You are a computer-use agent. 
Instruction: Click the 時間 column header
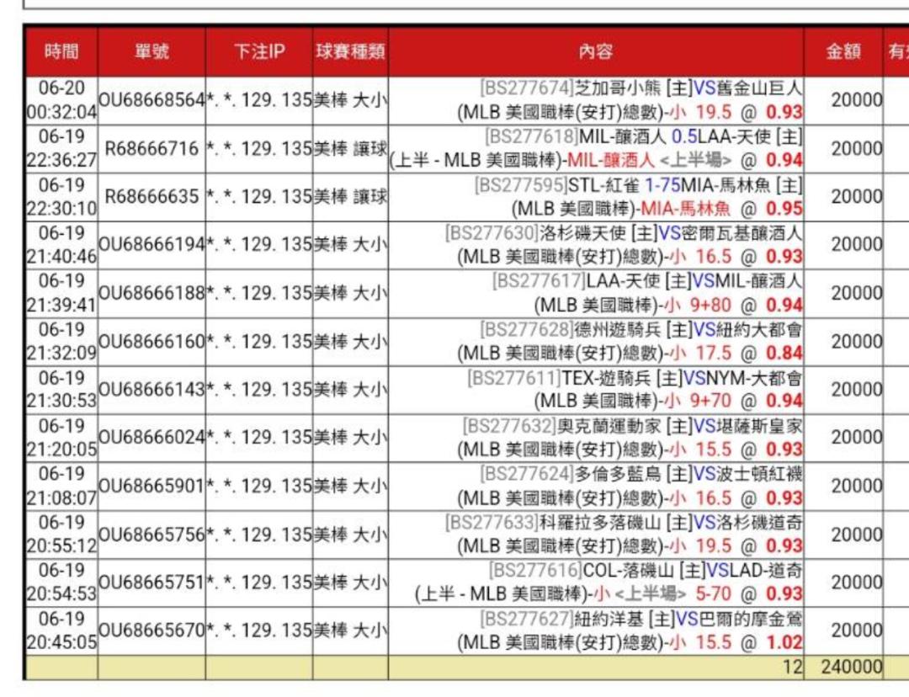61,51
